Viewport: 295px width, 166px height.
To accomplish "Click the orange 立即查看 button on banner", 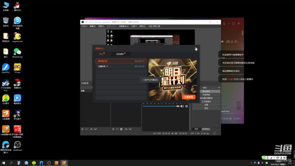I will 188,97.
